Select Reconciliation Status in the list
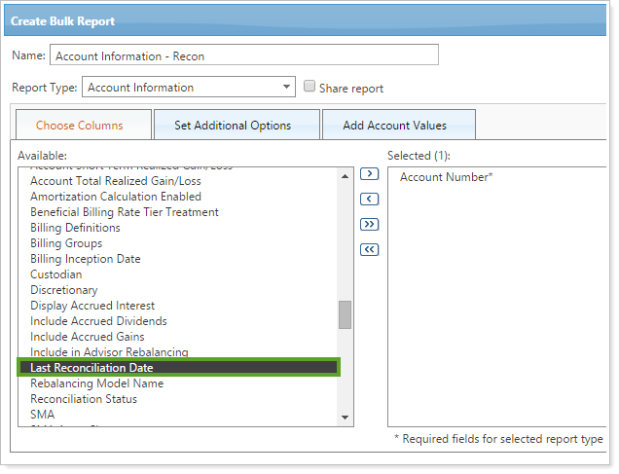Screen dimensions: 619x474 coord(84,399)
